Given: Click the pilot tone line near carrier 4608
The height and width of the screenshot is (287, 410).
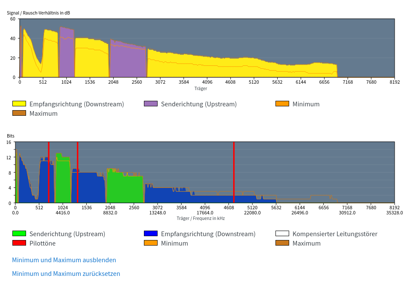Looking at the screenshot, I should pos(234,171).
